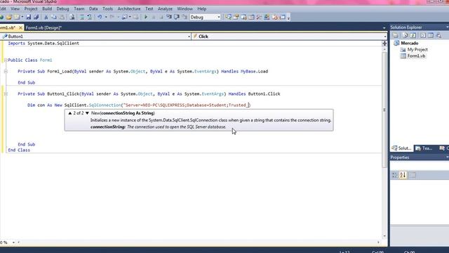Image resolution: width=449 pixels, height=253 pixels.
Task: Click the Properties icon in Solution Explorer toolbar
Action: point(396,35)
